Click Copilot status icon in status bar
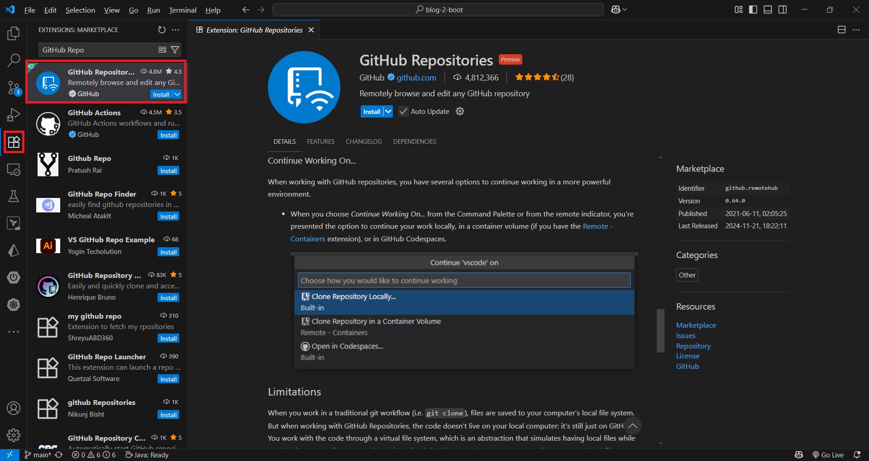The image size is (869, 461). [x=799, y=455]
